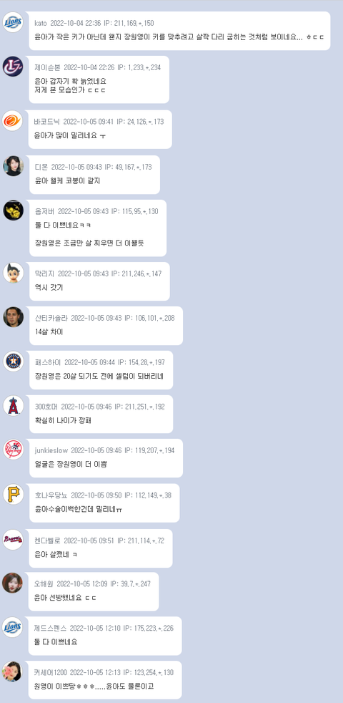Open the girl photo avatar by 디몬

point(13,166)
